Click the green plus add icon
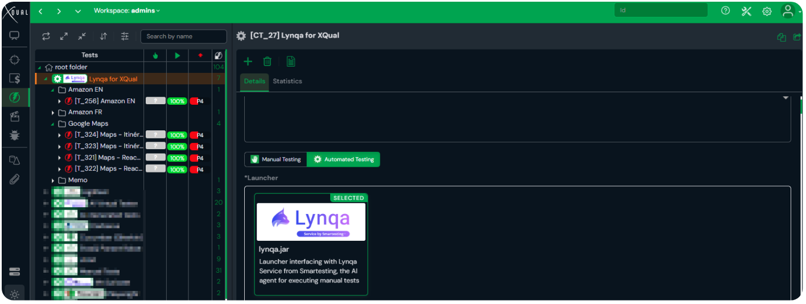 pos(248,61)
